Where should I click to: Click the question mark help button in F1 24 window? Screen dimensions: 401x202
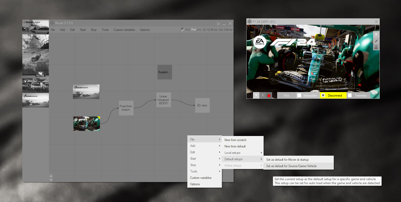pyautogui.click(x=263, y=96)
